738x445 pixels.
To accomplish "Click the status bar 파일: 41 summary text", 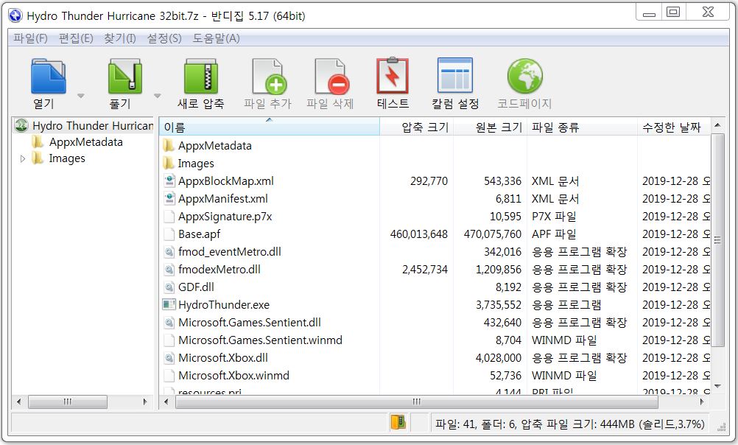I will point(569,424).
